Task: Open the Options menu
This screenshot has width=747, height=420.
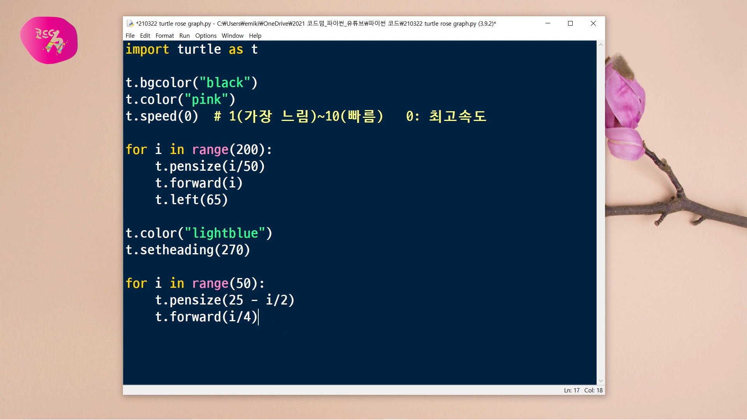Action: coord(205,35)
